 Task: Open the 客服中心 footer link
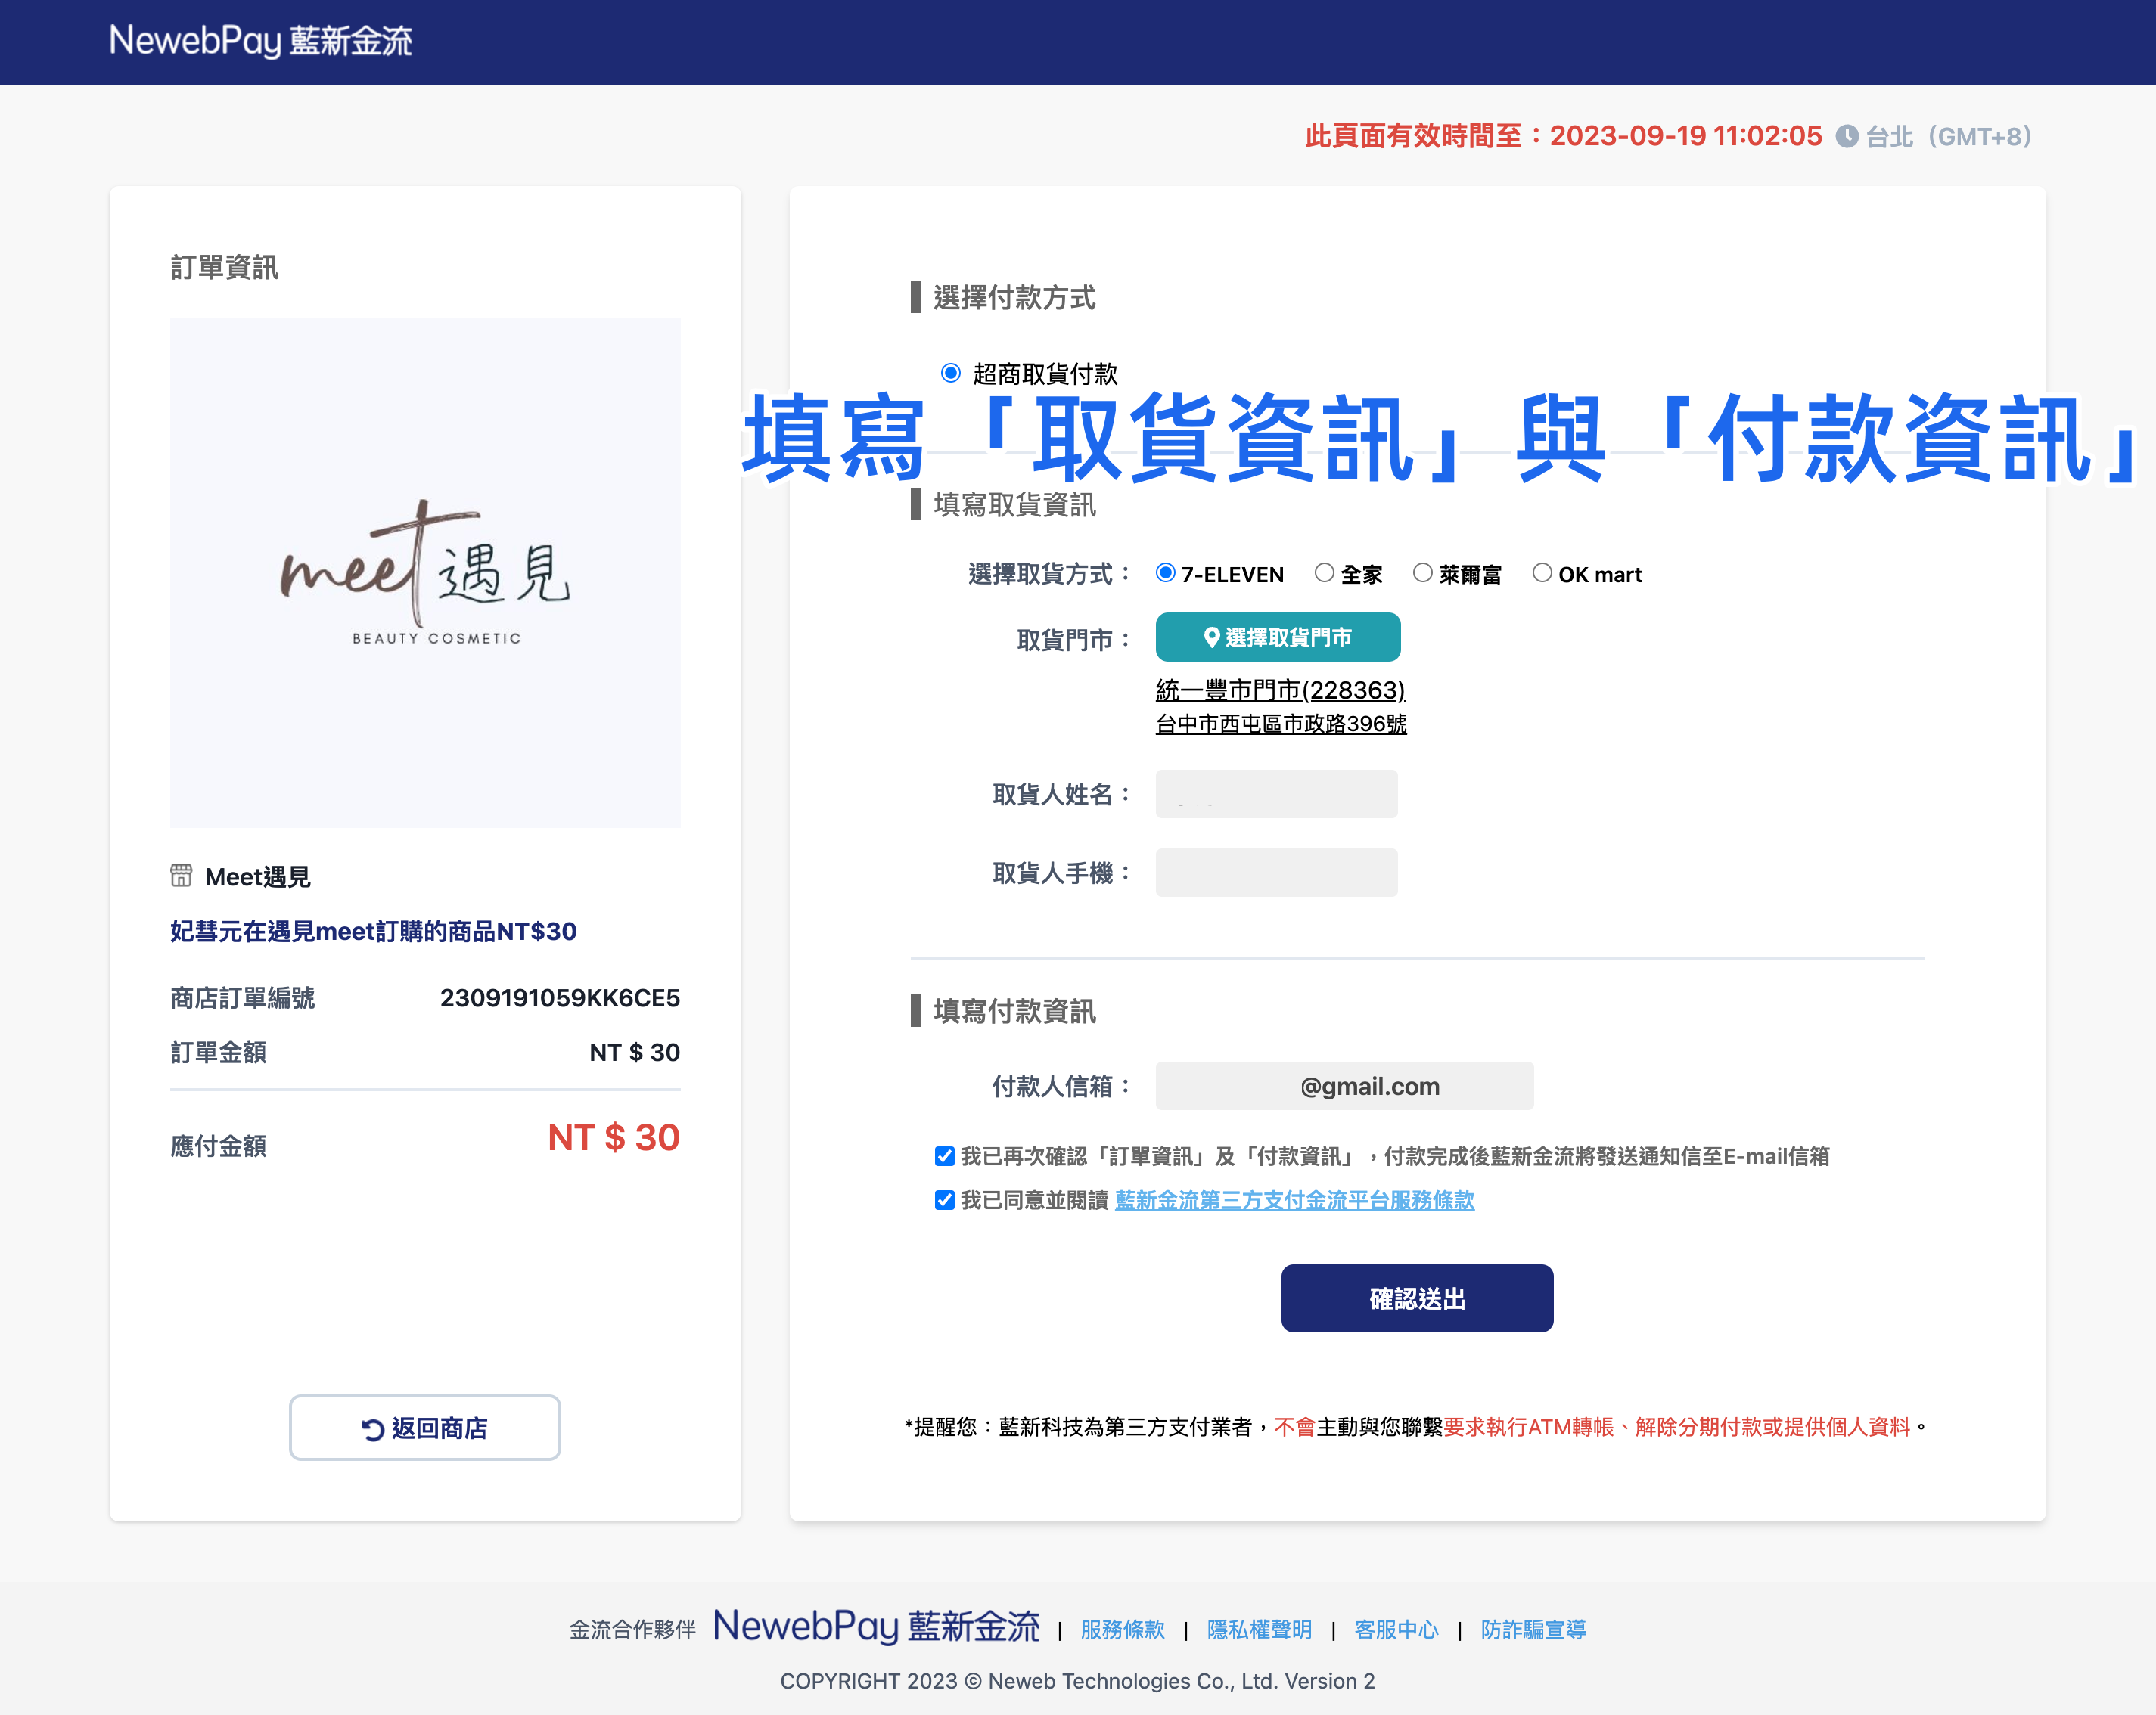tap(1397, 1630)
